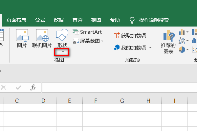This screenshot has width=197, height=131.
Task: Confirm the entry with the checkmark button
Action: tap(18, 87)
